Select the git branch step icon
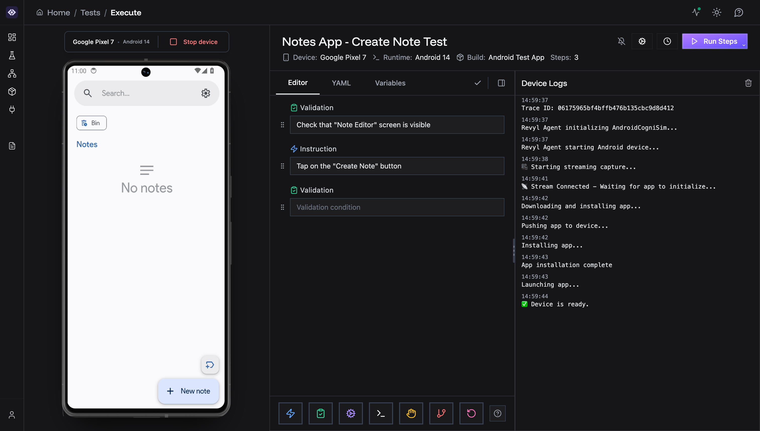 441,413
